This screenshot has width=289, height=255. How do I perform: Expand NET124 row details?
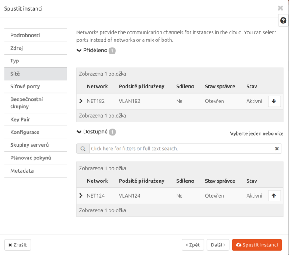pyautogui.click(x=81, y=196)
